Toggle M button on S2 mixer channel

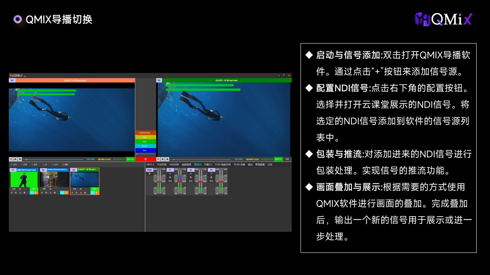pos(191,173)
